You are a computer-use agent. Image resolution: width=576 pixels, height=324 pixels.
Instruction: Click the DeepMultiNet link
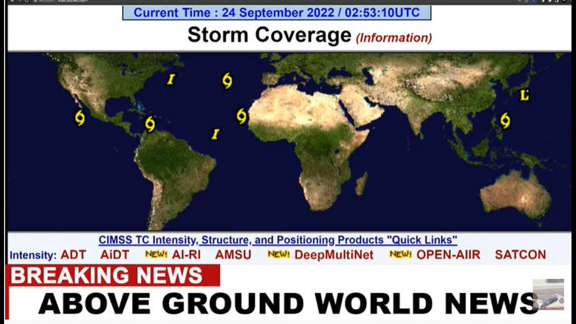coord(334,255)
